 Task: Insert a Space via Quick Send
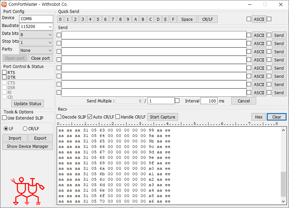coord(187,19)
